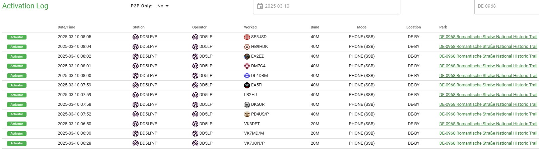The height and width of the screenshot is (151, 539).
Task: Click EA2EZ's profile picture
Action: click(x=247, y=56)
